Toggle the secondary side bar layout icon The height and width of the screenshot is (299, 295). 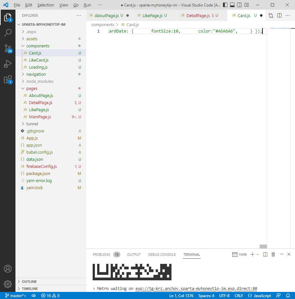pyautogui.click(x=239, y=5)
